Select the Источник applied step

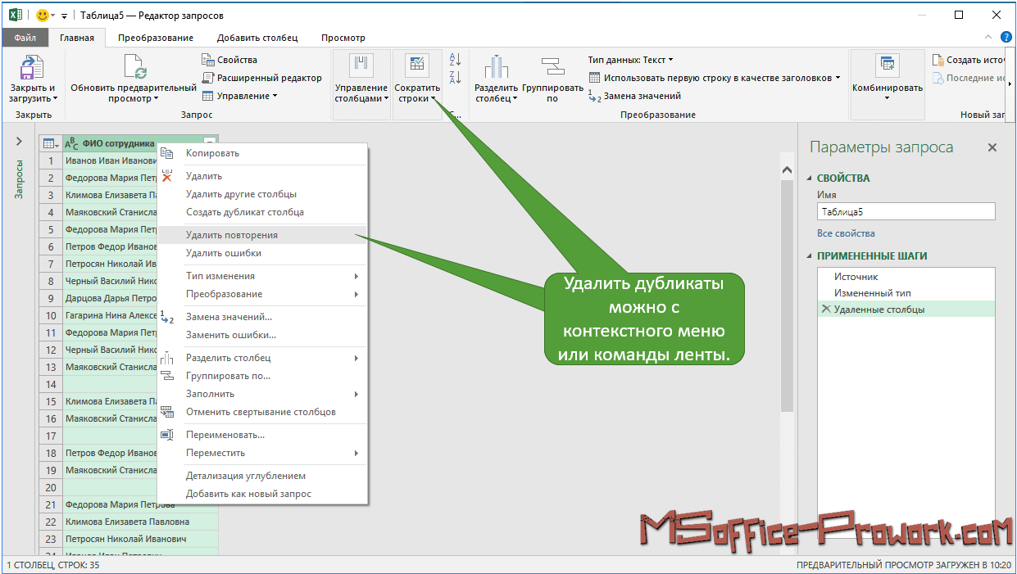856,277
